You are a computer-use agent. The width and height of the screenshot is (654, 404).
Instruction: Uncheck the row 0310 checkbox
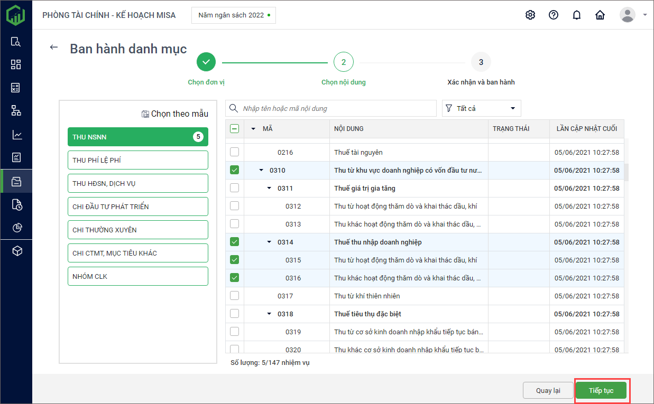pos(235,170)
